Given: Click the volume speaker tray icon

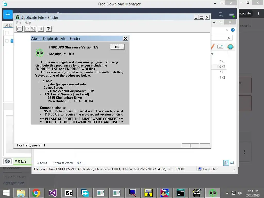Looking at the screenshot, I should pyautogui.click(x=240, y=193).
